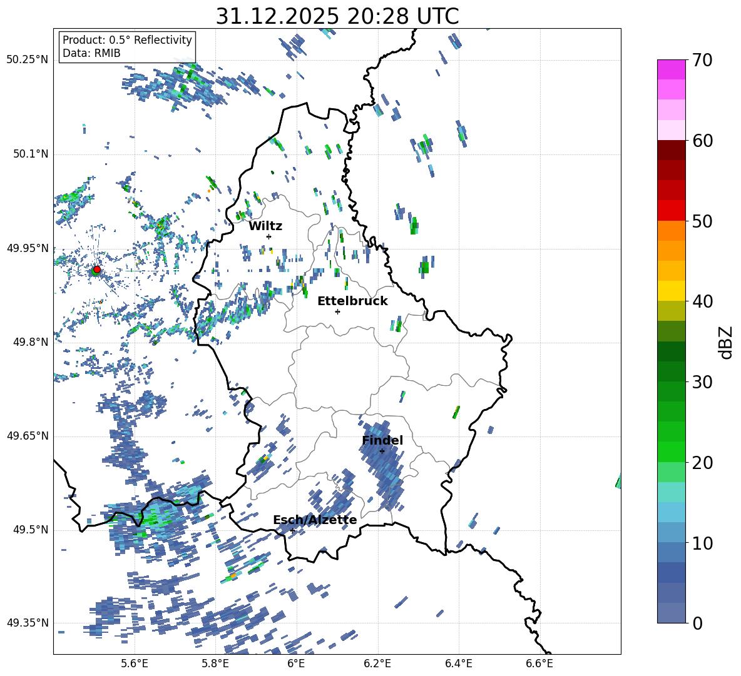Click the Wiltz station cross marker

click(x=268, y=236)
